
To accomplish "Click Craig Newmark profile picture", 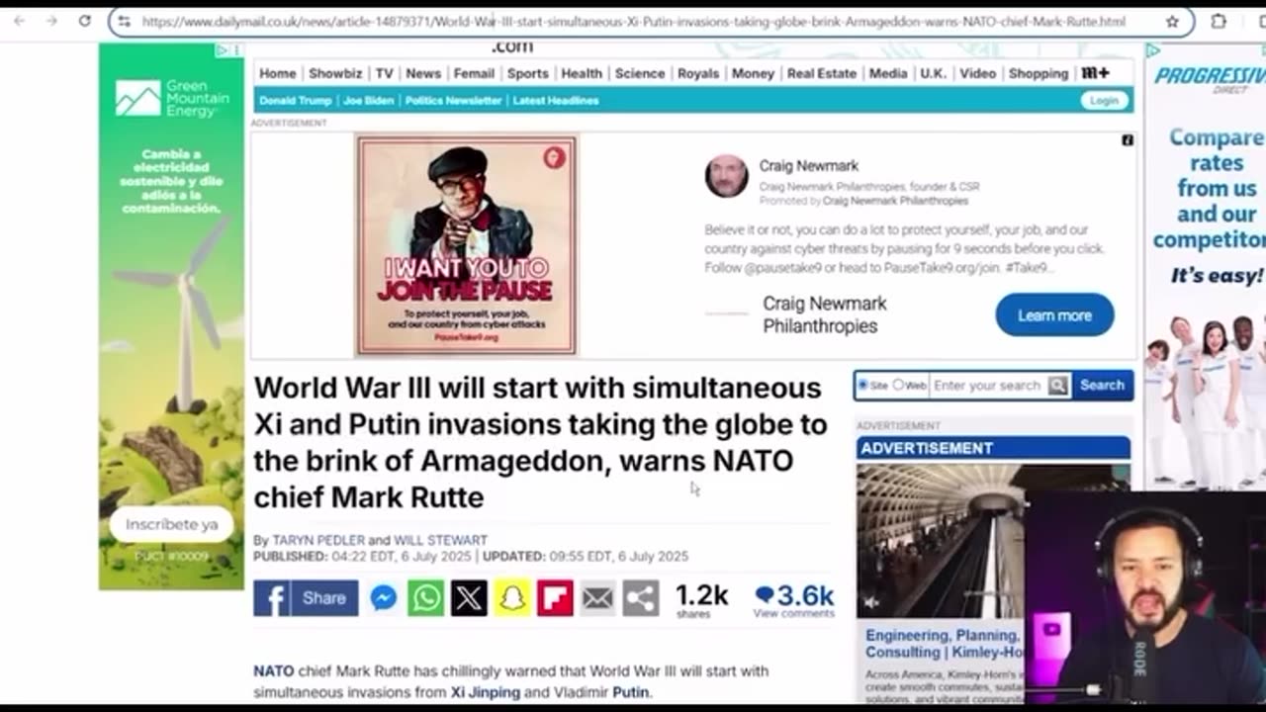I will [726, 176].
